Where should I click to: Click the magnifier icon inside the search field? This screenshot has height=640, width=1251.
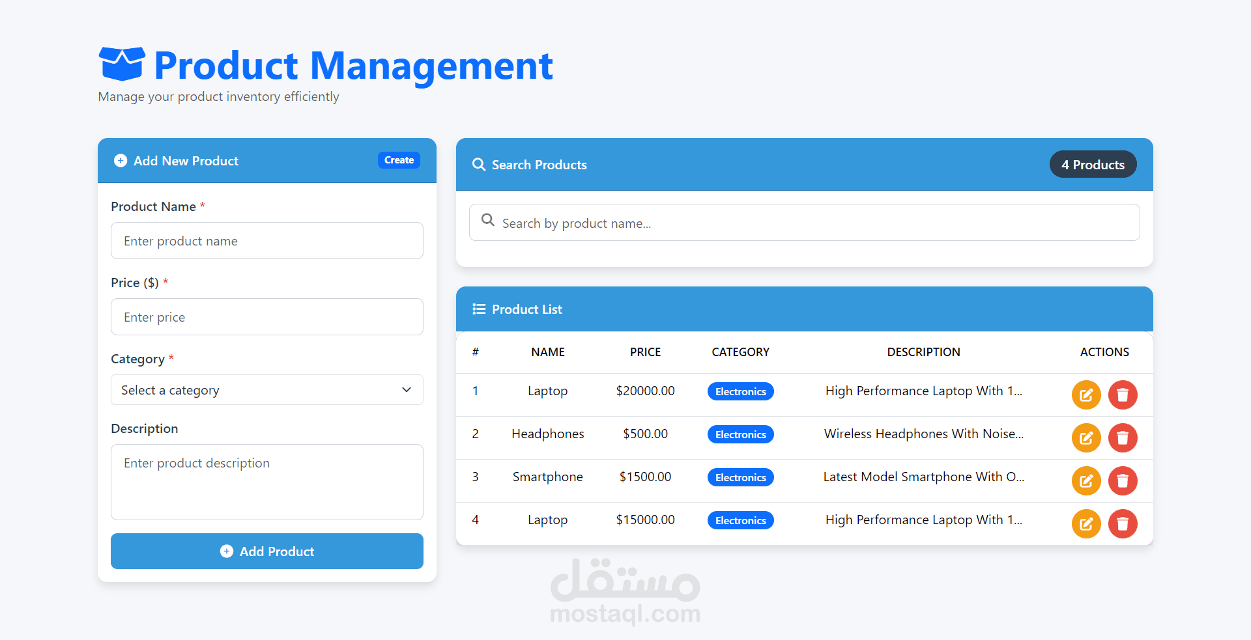[488, 220]
